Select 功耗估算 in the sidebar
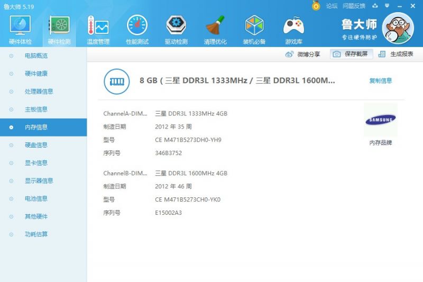 [43, 234]
